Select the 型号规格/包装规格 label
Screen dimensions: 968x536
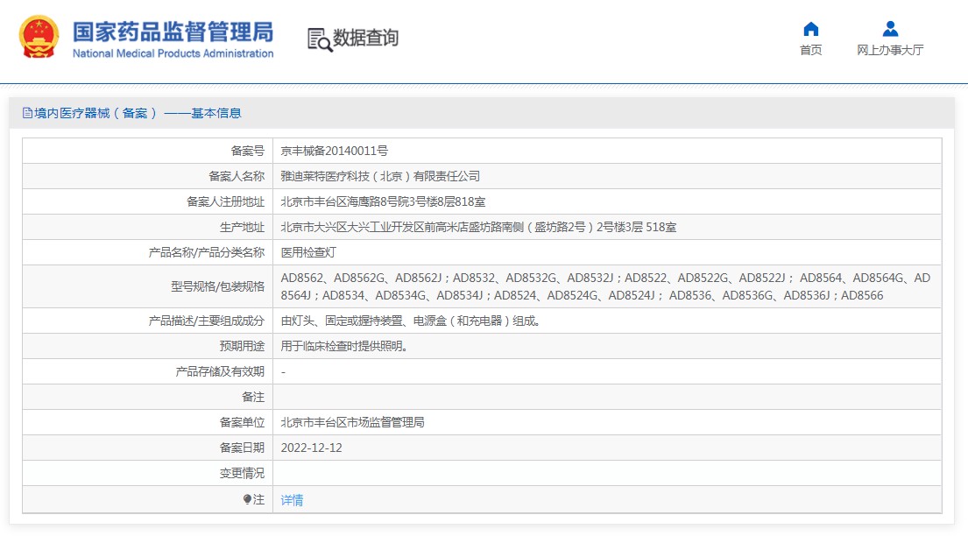coord(218,286)
